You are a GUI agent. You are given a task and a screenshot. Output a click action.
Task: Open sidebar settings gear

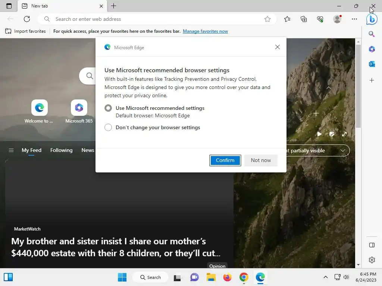click(x=372, y=260)
